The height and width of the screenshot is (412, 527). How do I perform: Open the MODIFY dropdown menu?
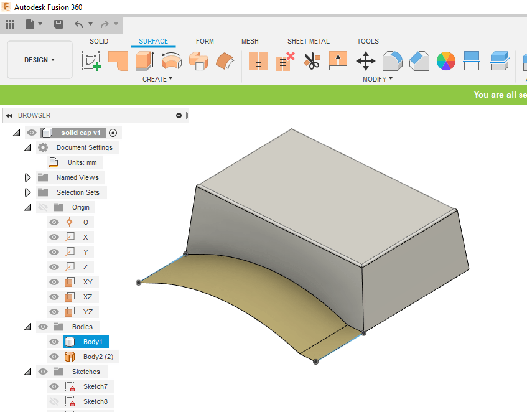pyautogui.click(x=376, y=79)
